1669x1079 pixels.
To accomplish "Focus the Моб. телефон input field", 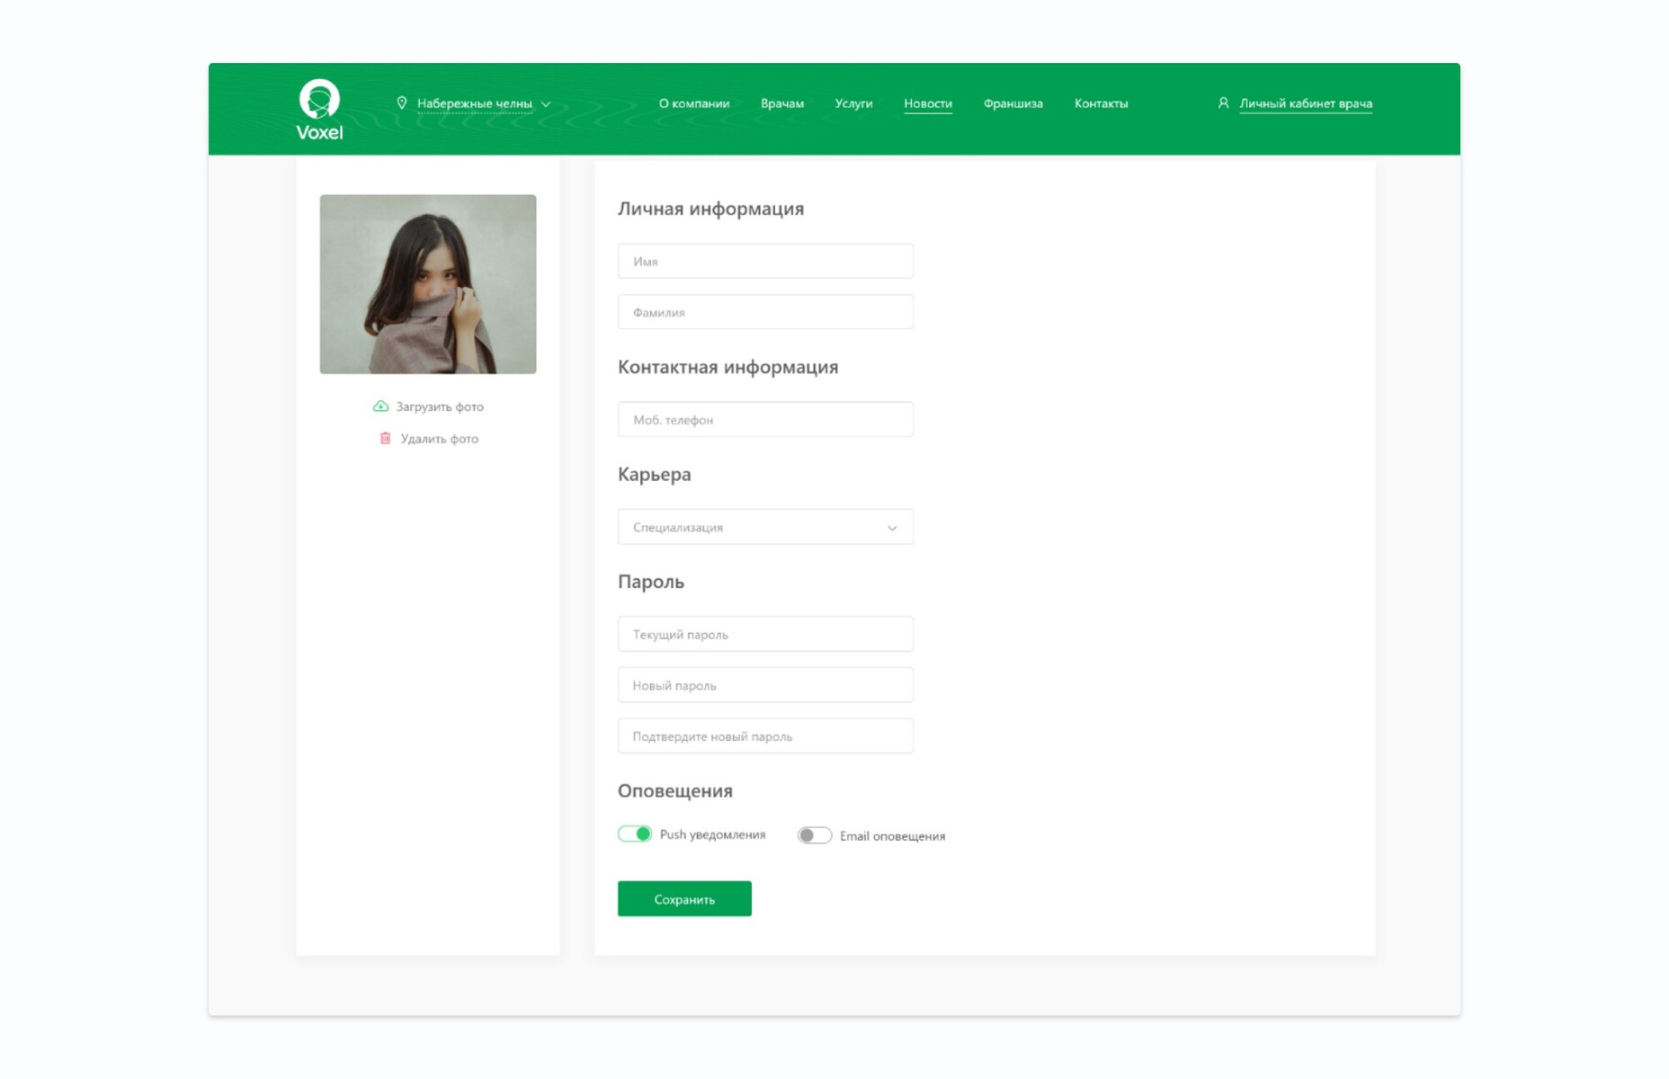I will (765, 419).
